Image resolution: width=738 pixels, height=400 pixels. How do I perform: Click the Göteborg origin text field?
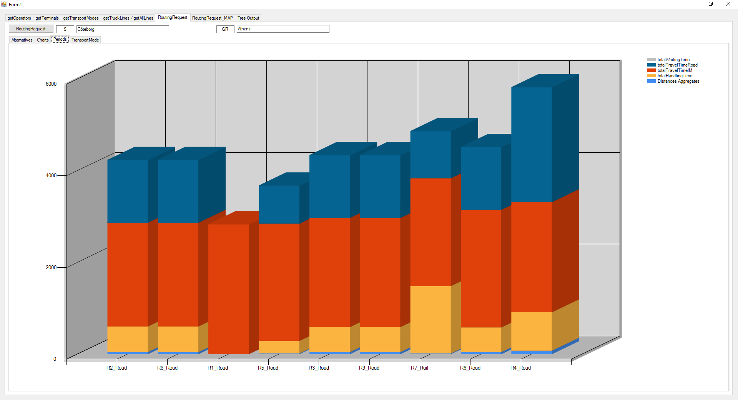[123, 29]
